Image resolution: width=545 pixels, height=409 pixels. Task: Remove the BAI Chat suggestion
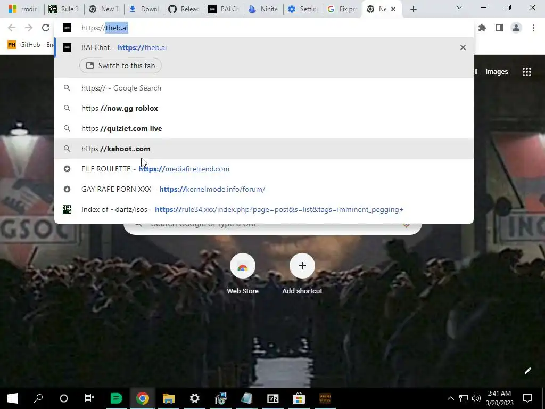click(463, 47)
